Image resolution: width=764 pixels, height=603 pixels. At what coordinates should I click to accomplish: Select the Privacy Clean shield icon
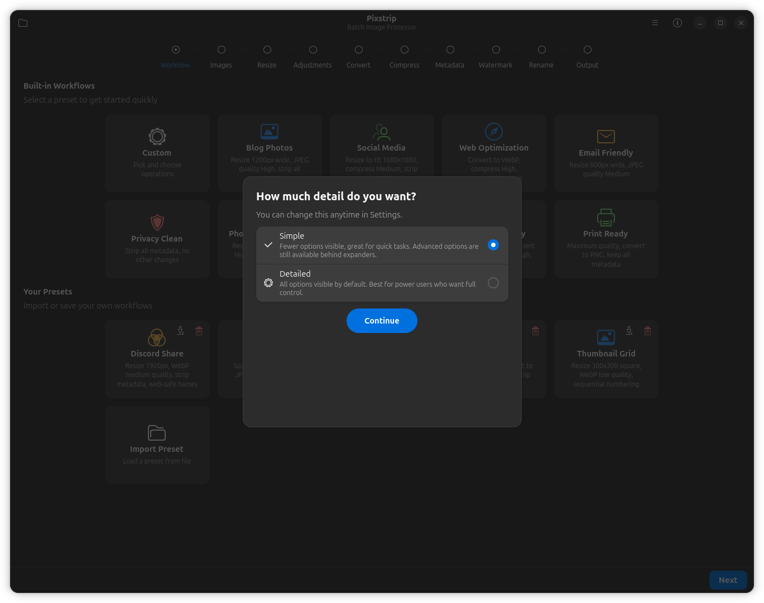coord(157,223)
